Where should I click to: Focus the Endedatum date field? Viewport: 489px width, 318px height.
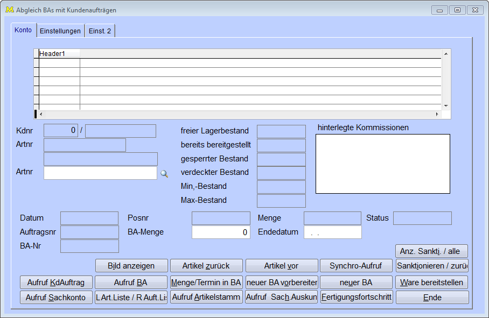[x=332, y=232]
